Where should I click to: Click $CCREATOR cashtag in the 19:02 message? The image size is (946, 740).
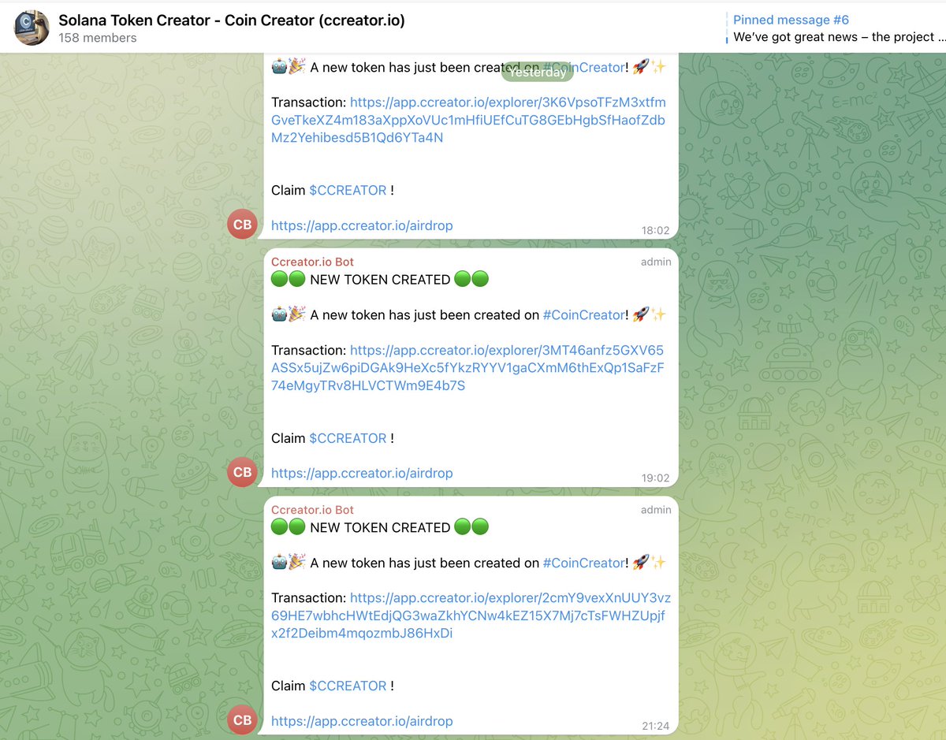[348, 438]
